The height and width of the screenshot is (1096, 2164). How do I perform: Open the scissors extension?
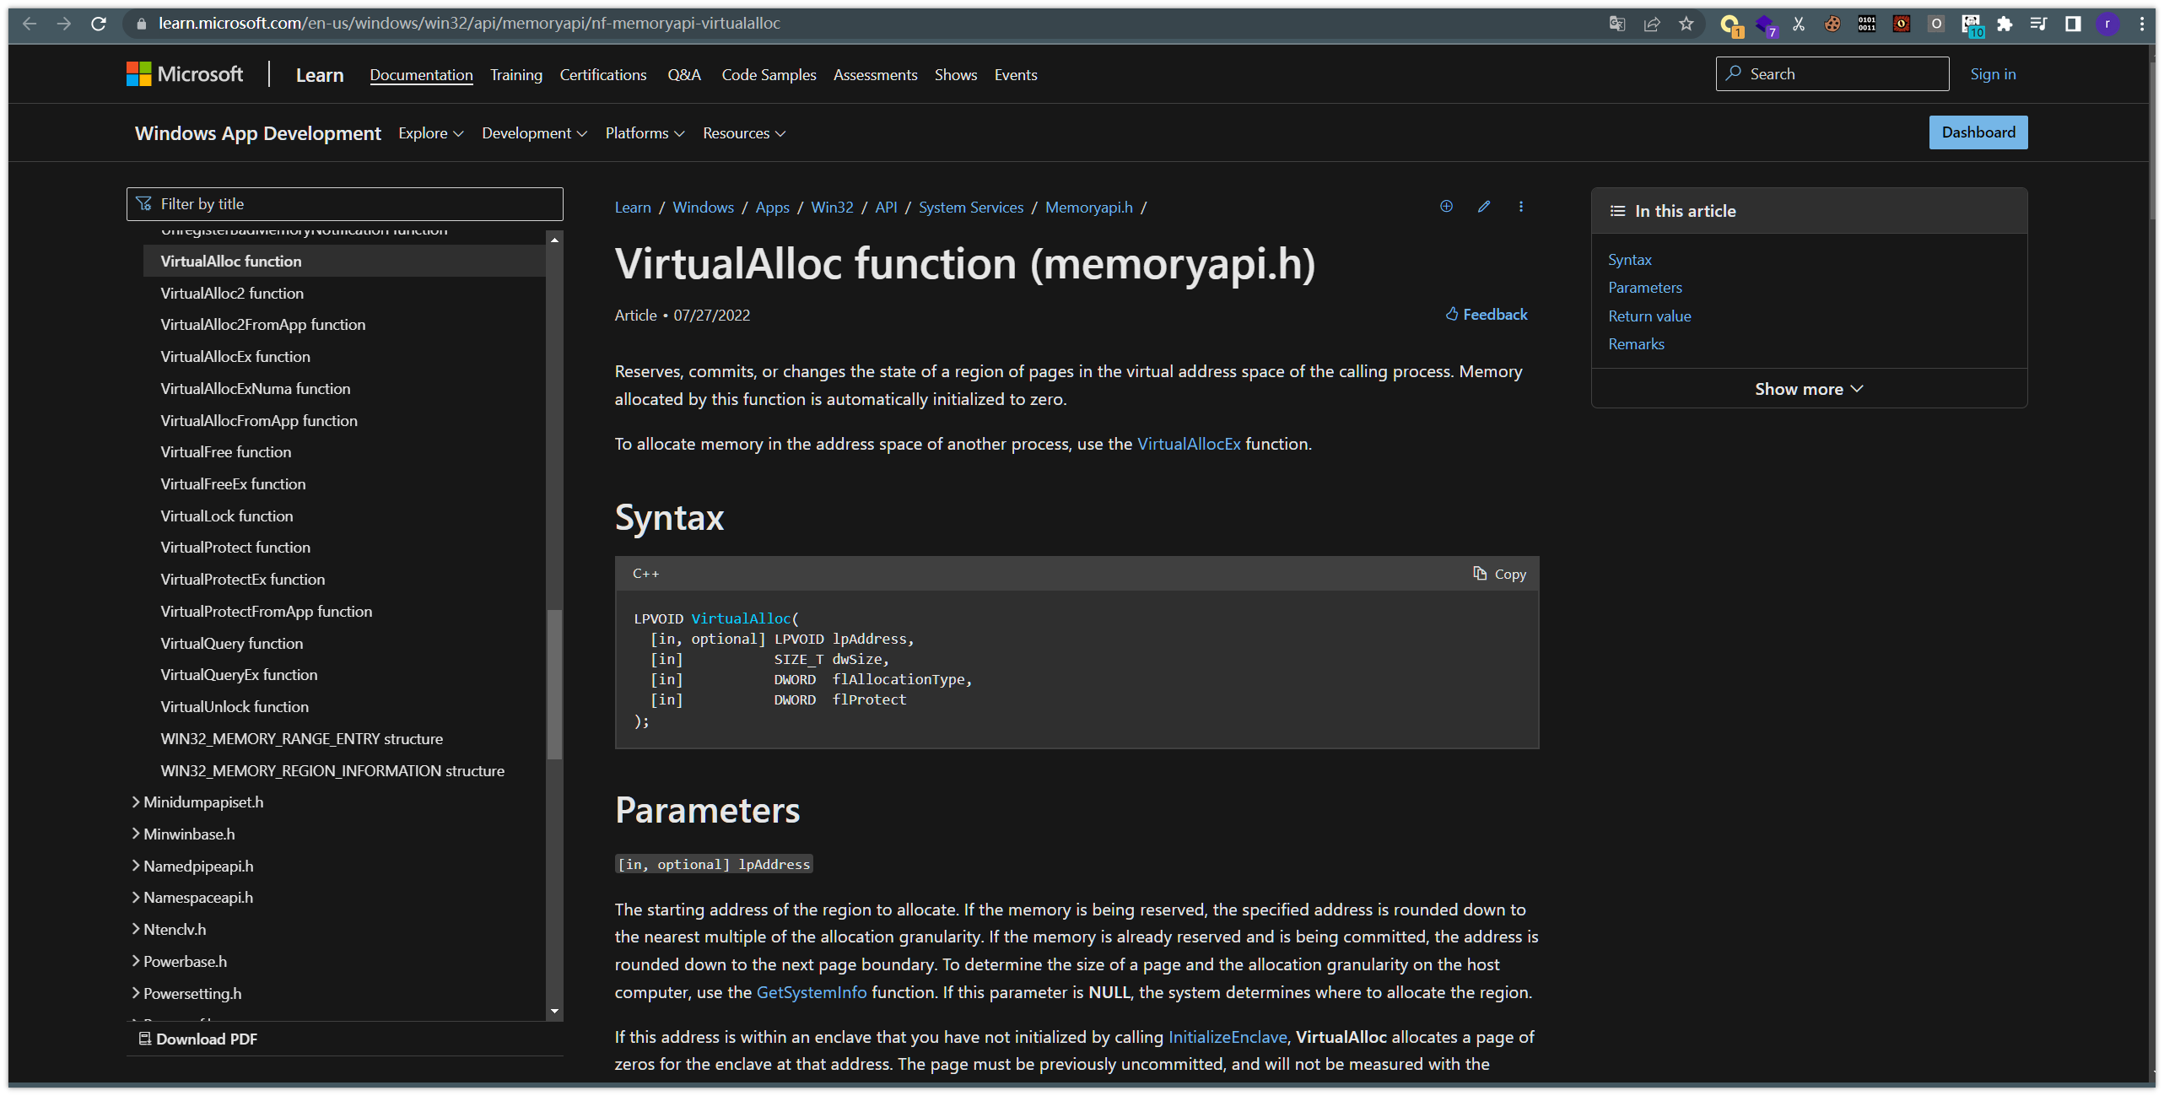[1798, 24]
